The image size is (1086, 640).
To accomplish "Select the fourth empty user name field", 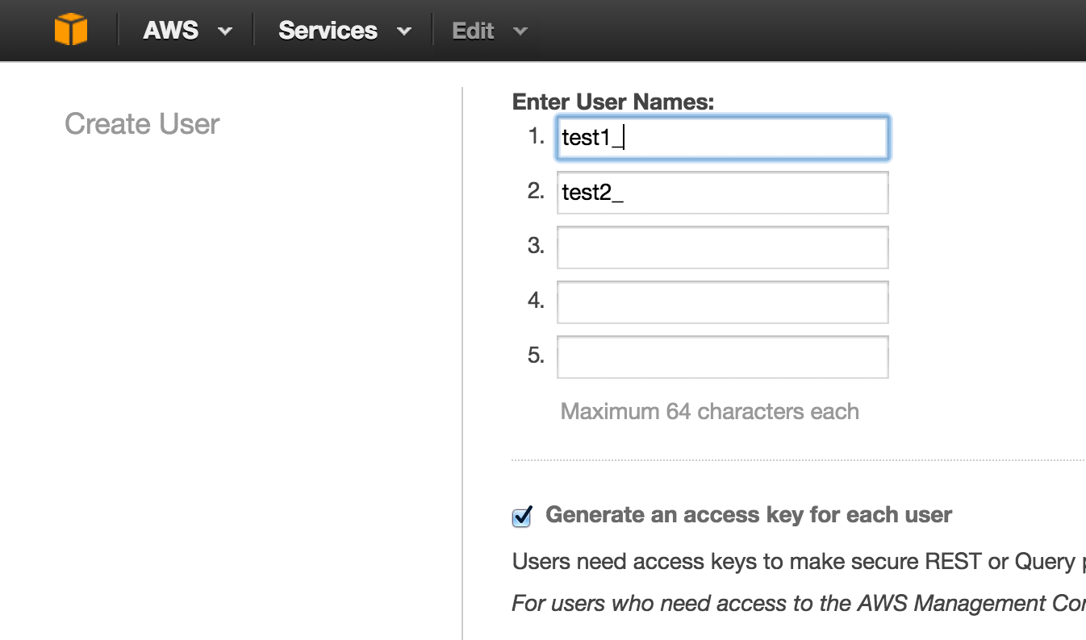I will [x=723, y=302].
